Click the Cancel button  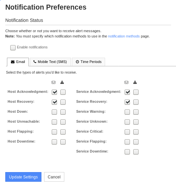pos(54,177)
